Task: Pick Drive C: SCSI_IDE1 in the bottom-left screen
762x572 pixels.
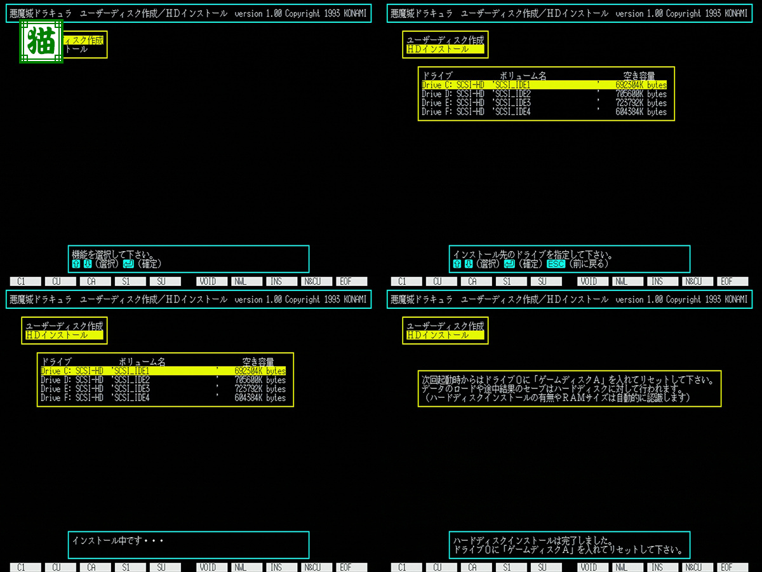Action: pos(163,371)
